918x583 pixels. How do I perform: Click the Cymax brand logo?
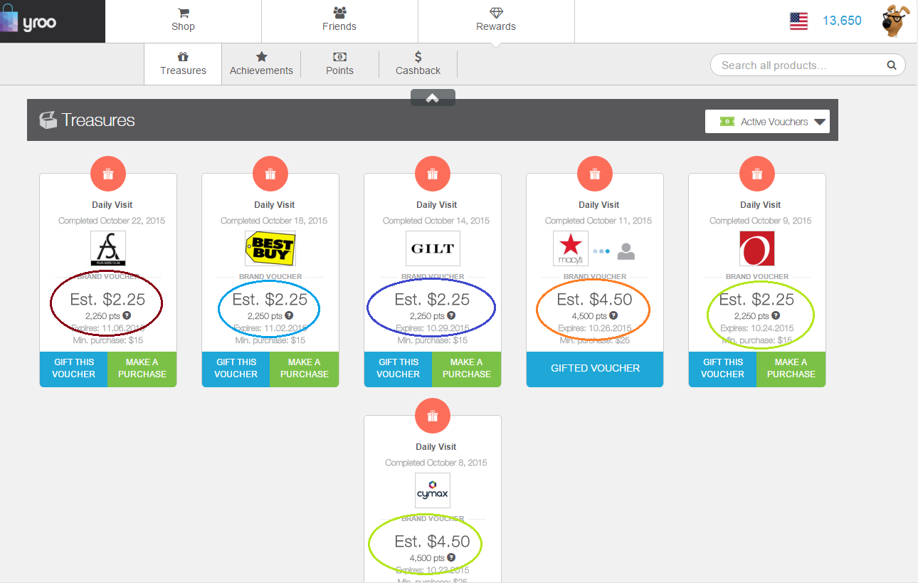point(433,490)
